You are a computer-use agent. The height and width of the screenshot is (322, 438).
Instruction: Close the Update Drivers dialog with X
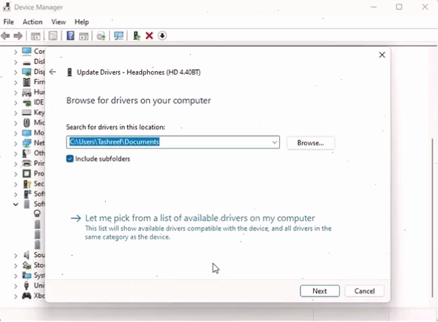382,55
